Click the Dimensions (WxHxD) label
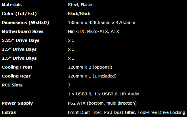Image resolution: width=187 pixels, height=117 pixels. pyautogui.click(x=25, y=22)
